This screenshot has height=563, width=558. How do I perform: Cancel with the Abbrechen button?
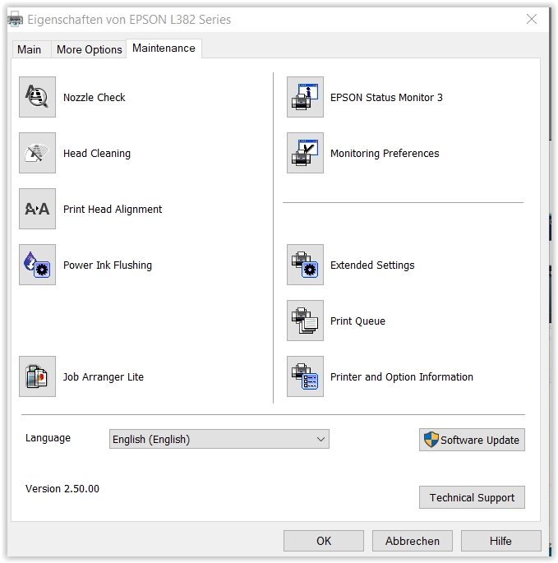[412, 541]
